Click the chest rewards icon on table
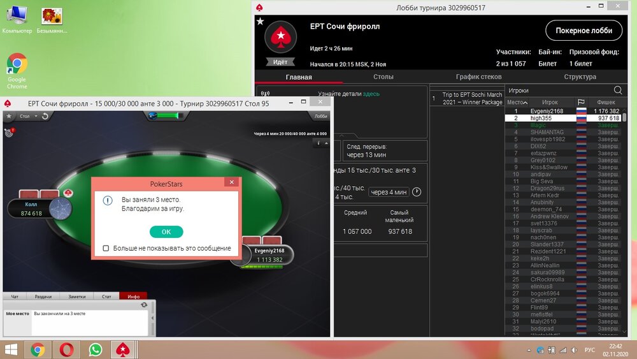The image size is (637, 359). click(153, 116)
